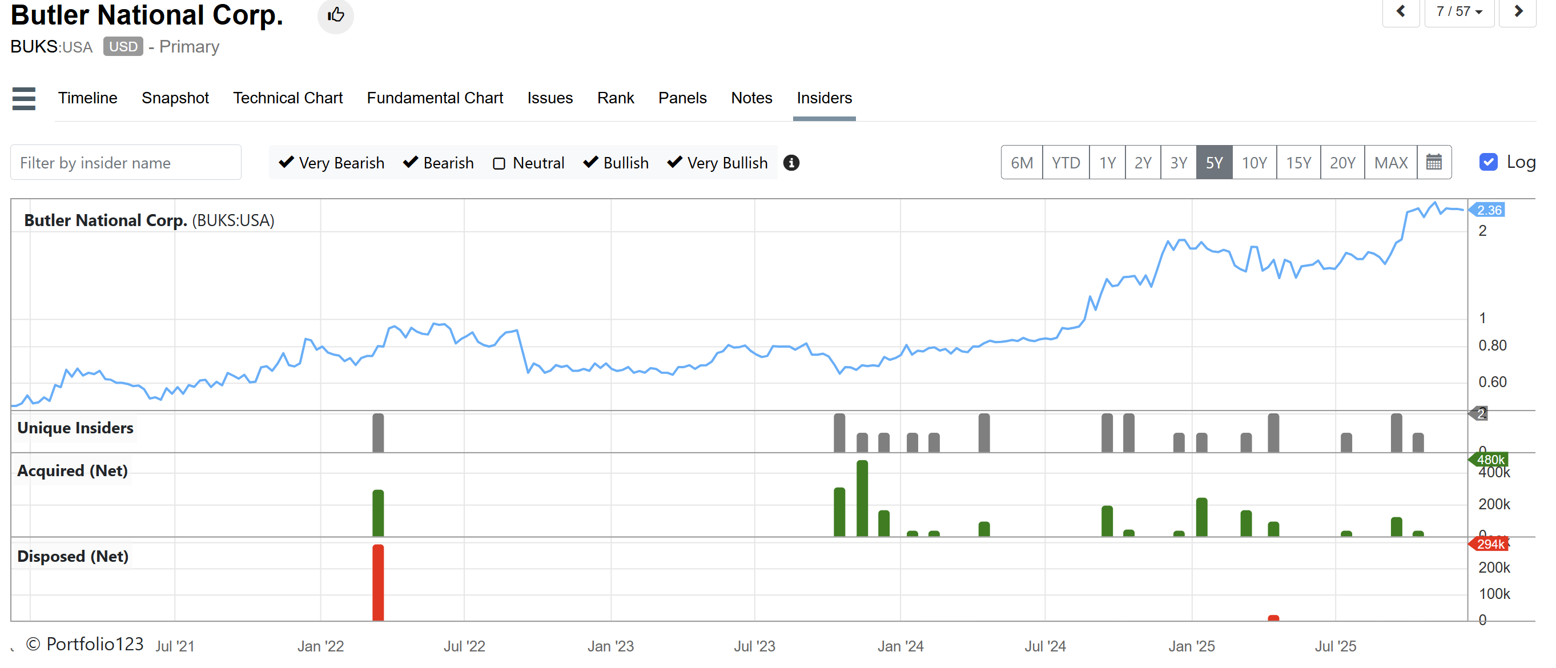Open the calendar date range picker
This screenshot has height=668, width=1556.
1433,163
